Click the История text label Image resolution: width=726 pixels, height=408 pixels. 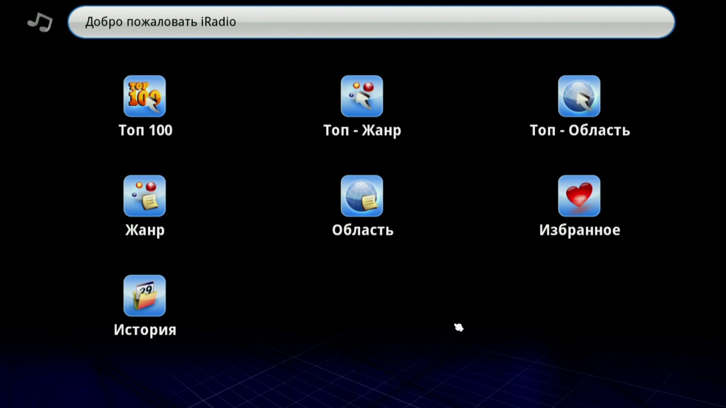pos(145,330)
